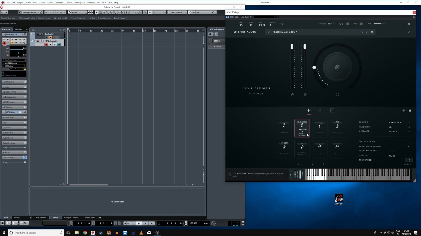This screenshot has height=236, width=421.
Task: Click the plugin resize arrows icon
Action: (x=409, y=32)
